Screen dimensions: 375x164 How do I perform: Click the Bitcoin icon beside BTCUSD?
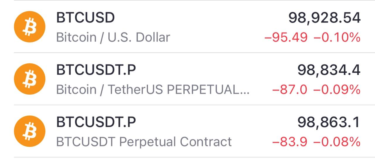[30, 27]
